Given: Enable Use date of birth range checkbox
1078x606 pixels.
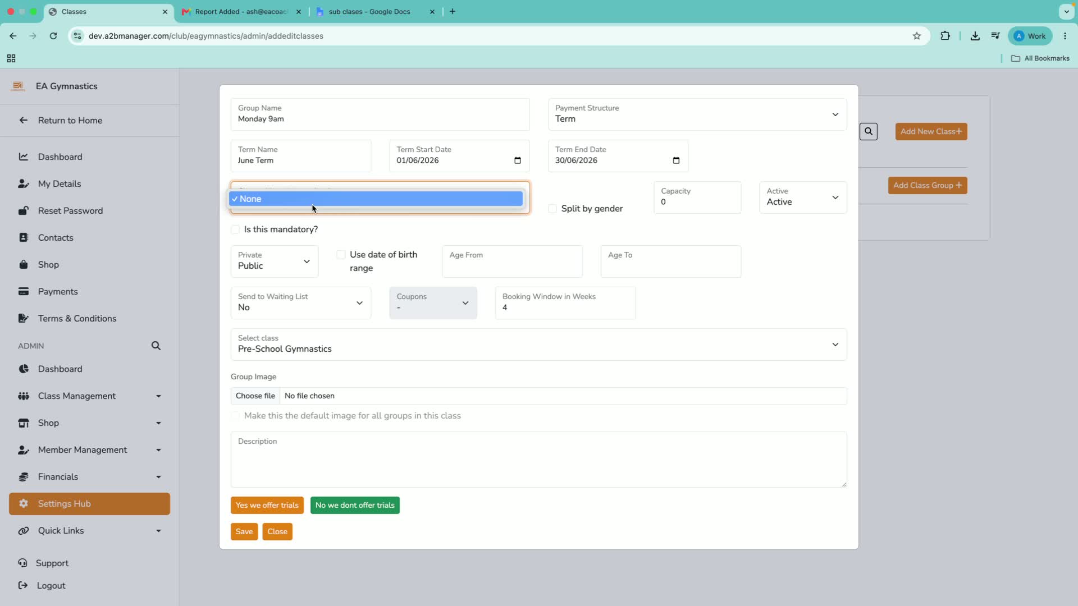Looking at the screenshot, I should pos(341,255).
